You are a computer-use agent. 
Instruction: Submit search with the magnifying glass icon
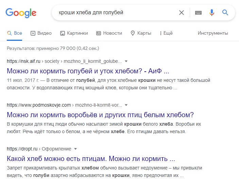pos(225,13)
